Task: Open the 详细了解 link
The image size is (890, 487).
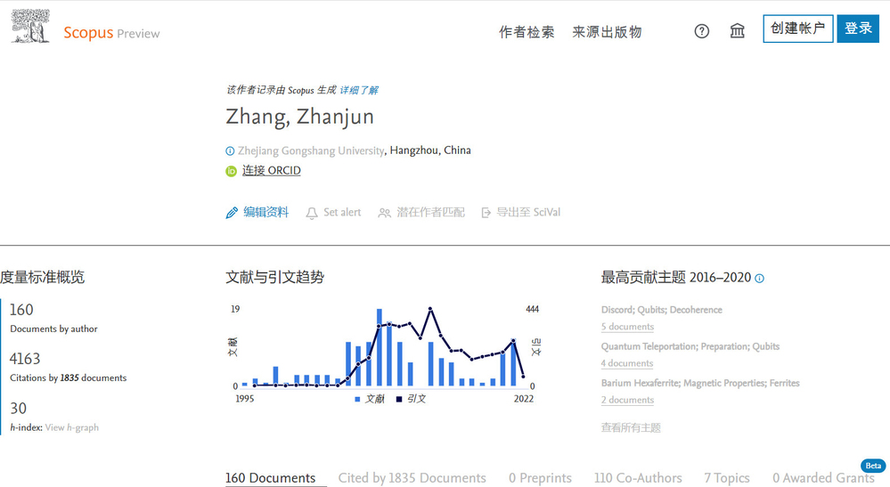Action: pyautogui.click(x=359, y=90)
